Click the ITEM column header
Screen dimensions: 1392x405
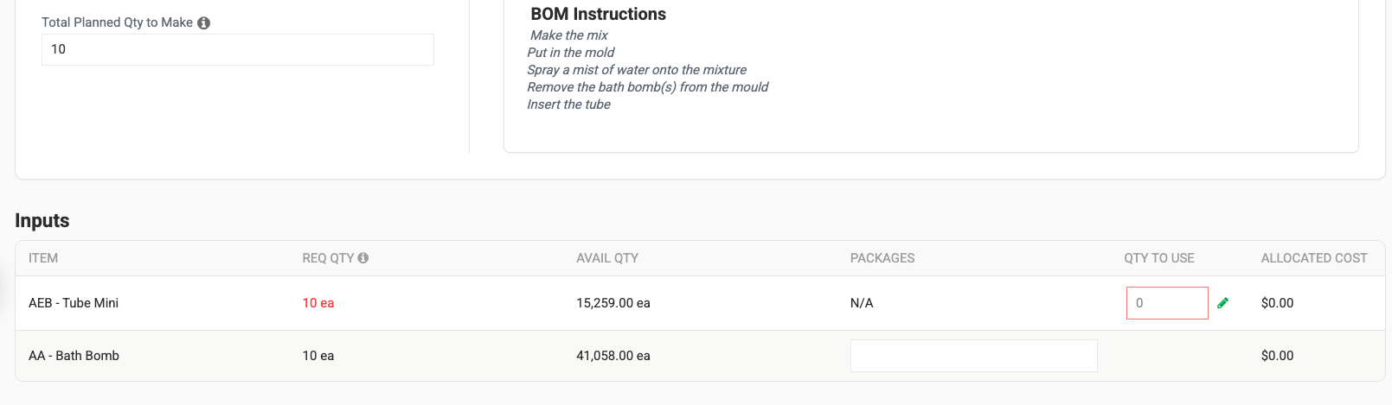tap(43, 258)
